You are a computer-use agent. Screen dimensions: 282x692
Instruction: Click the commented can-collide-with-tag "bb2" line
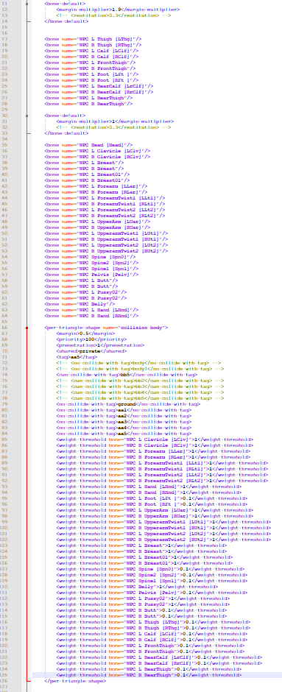click(141, 381)
